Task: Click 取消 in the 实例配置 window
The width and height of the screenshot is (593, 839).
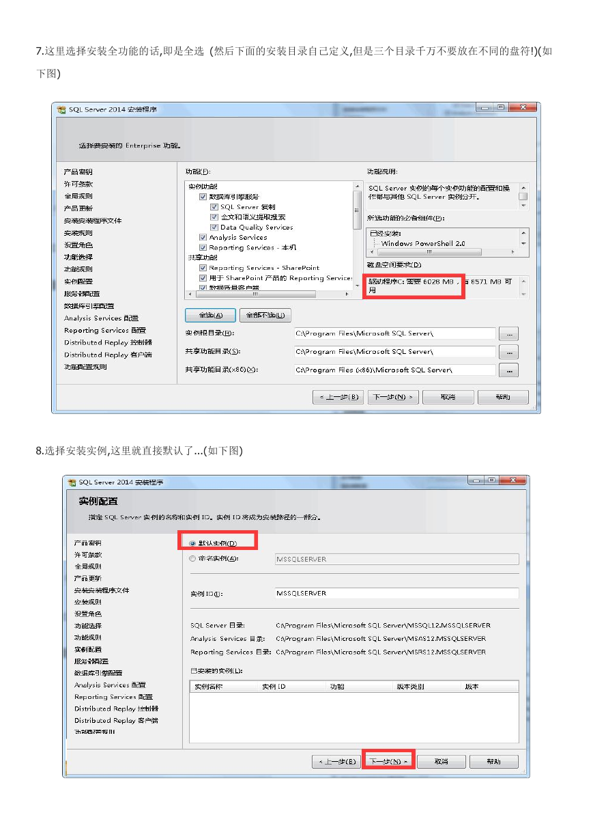Action: (441, 761)
